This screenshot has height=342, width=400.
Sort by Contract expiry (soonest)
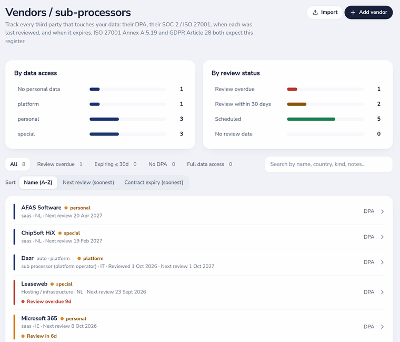tap(154, 183)
